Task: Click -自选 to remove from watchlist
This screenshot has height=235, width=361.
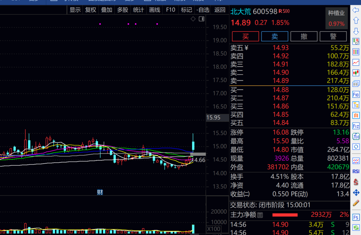Action: (203, 10)
